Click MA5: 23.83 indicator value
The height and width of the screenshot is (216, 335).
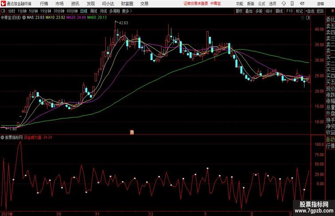pyautogui.click(x=36, y=18)
